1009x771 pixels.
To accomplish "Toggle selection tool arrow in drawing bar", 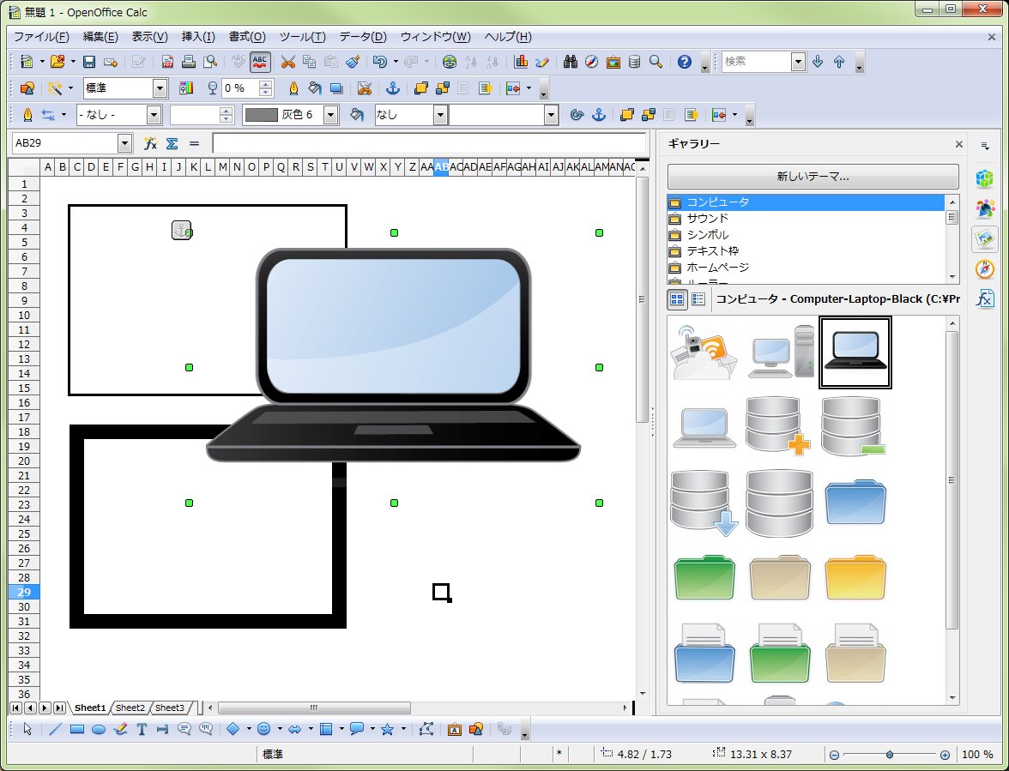I will [x=27, y=729].
